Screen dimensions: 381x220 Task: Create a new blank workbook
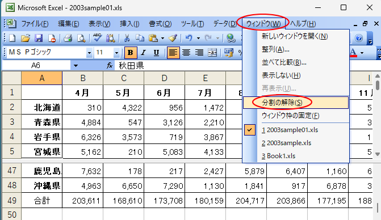(x=12, y=38)
